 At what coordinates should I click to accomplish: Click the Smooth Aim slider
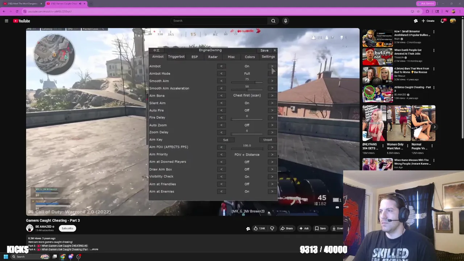coord(247,83)
